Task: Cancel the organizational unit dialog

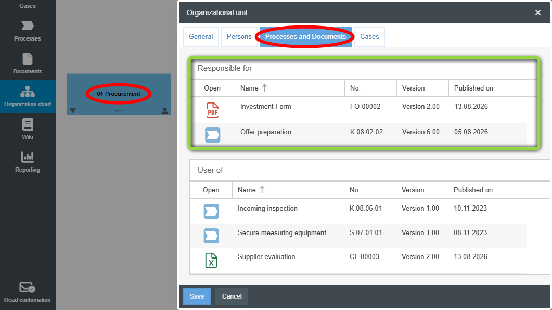Action: 232,296
